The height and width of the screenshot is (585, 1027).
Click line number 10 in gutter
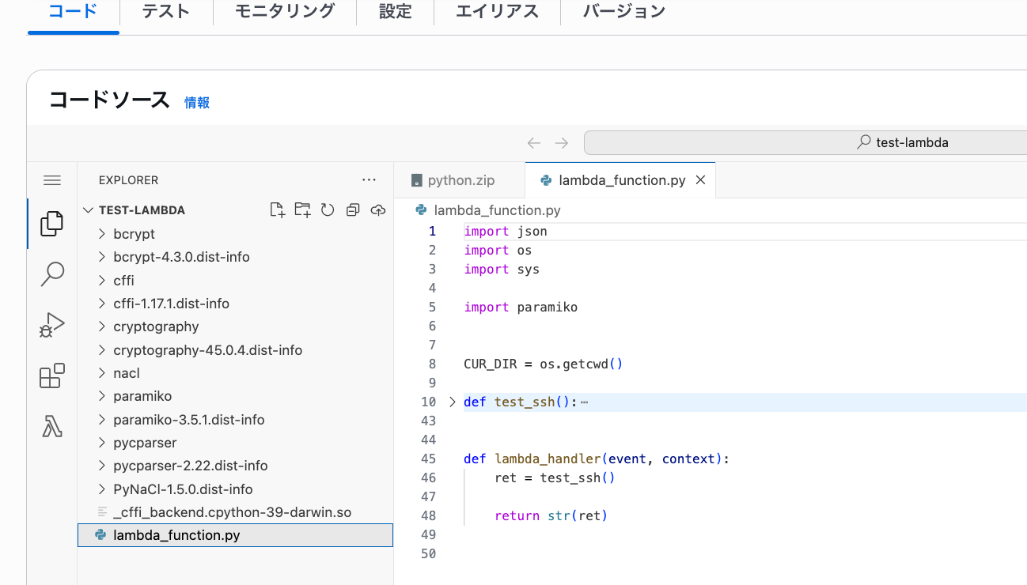point(428,402)
